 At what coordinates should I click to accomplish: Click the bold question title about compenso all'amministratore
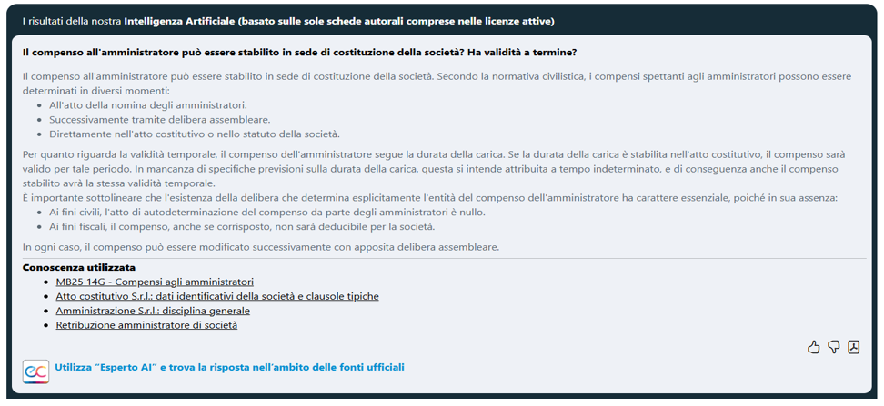coord(299,53)
